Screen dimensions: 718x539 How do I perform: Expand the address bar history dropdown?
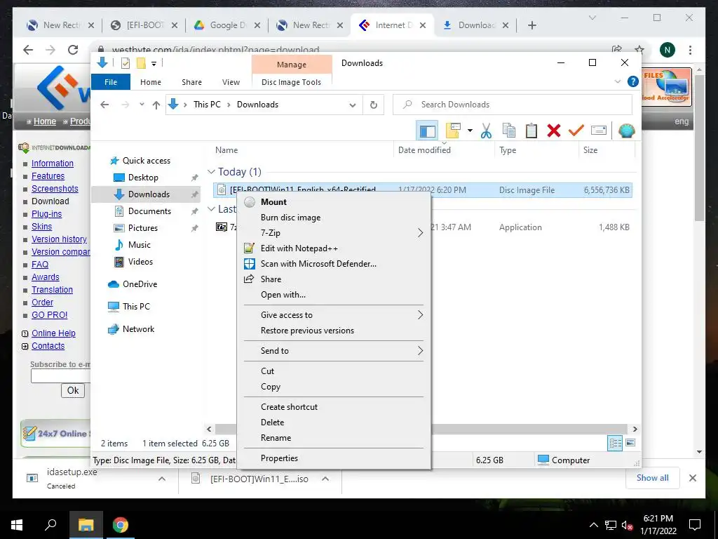point(353,105)
